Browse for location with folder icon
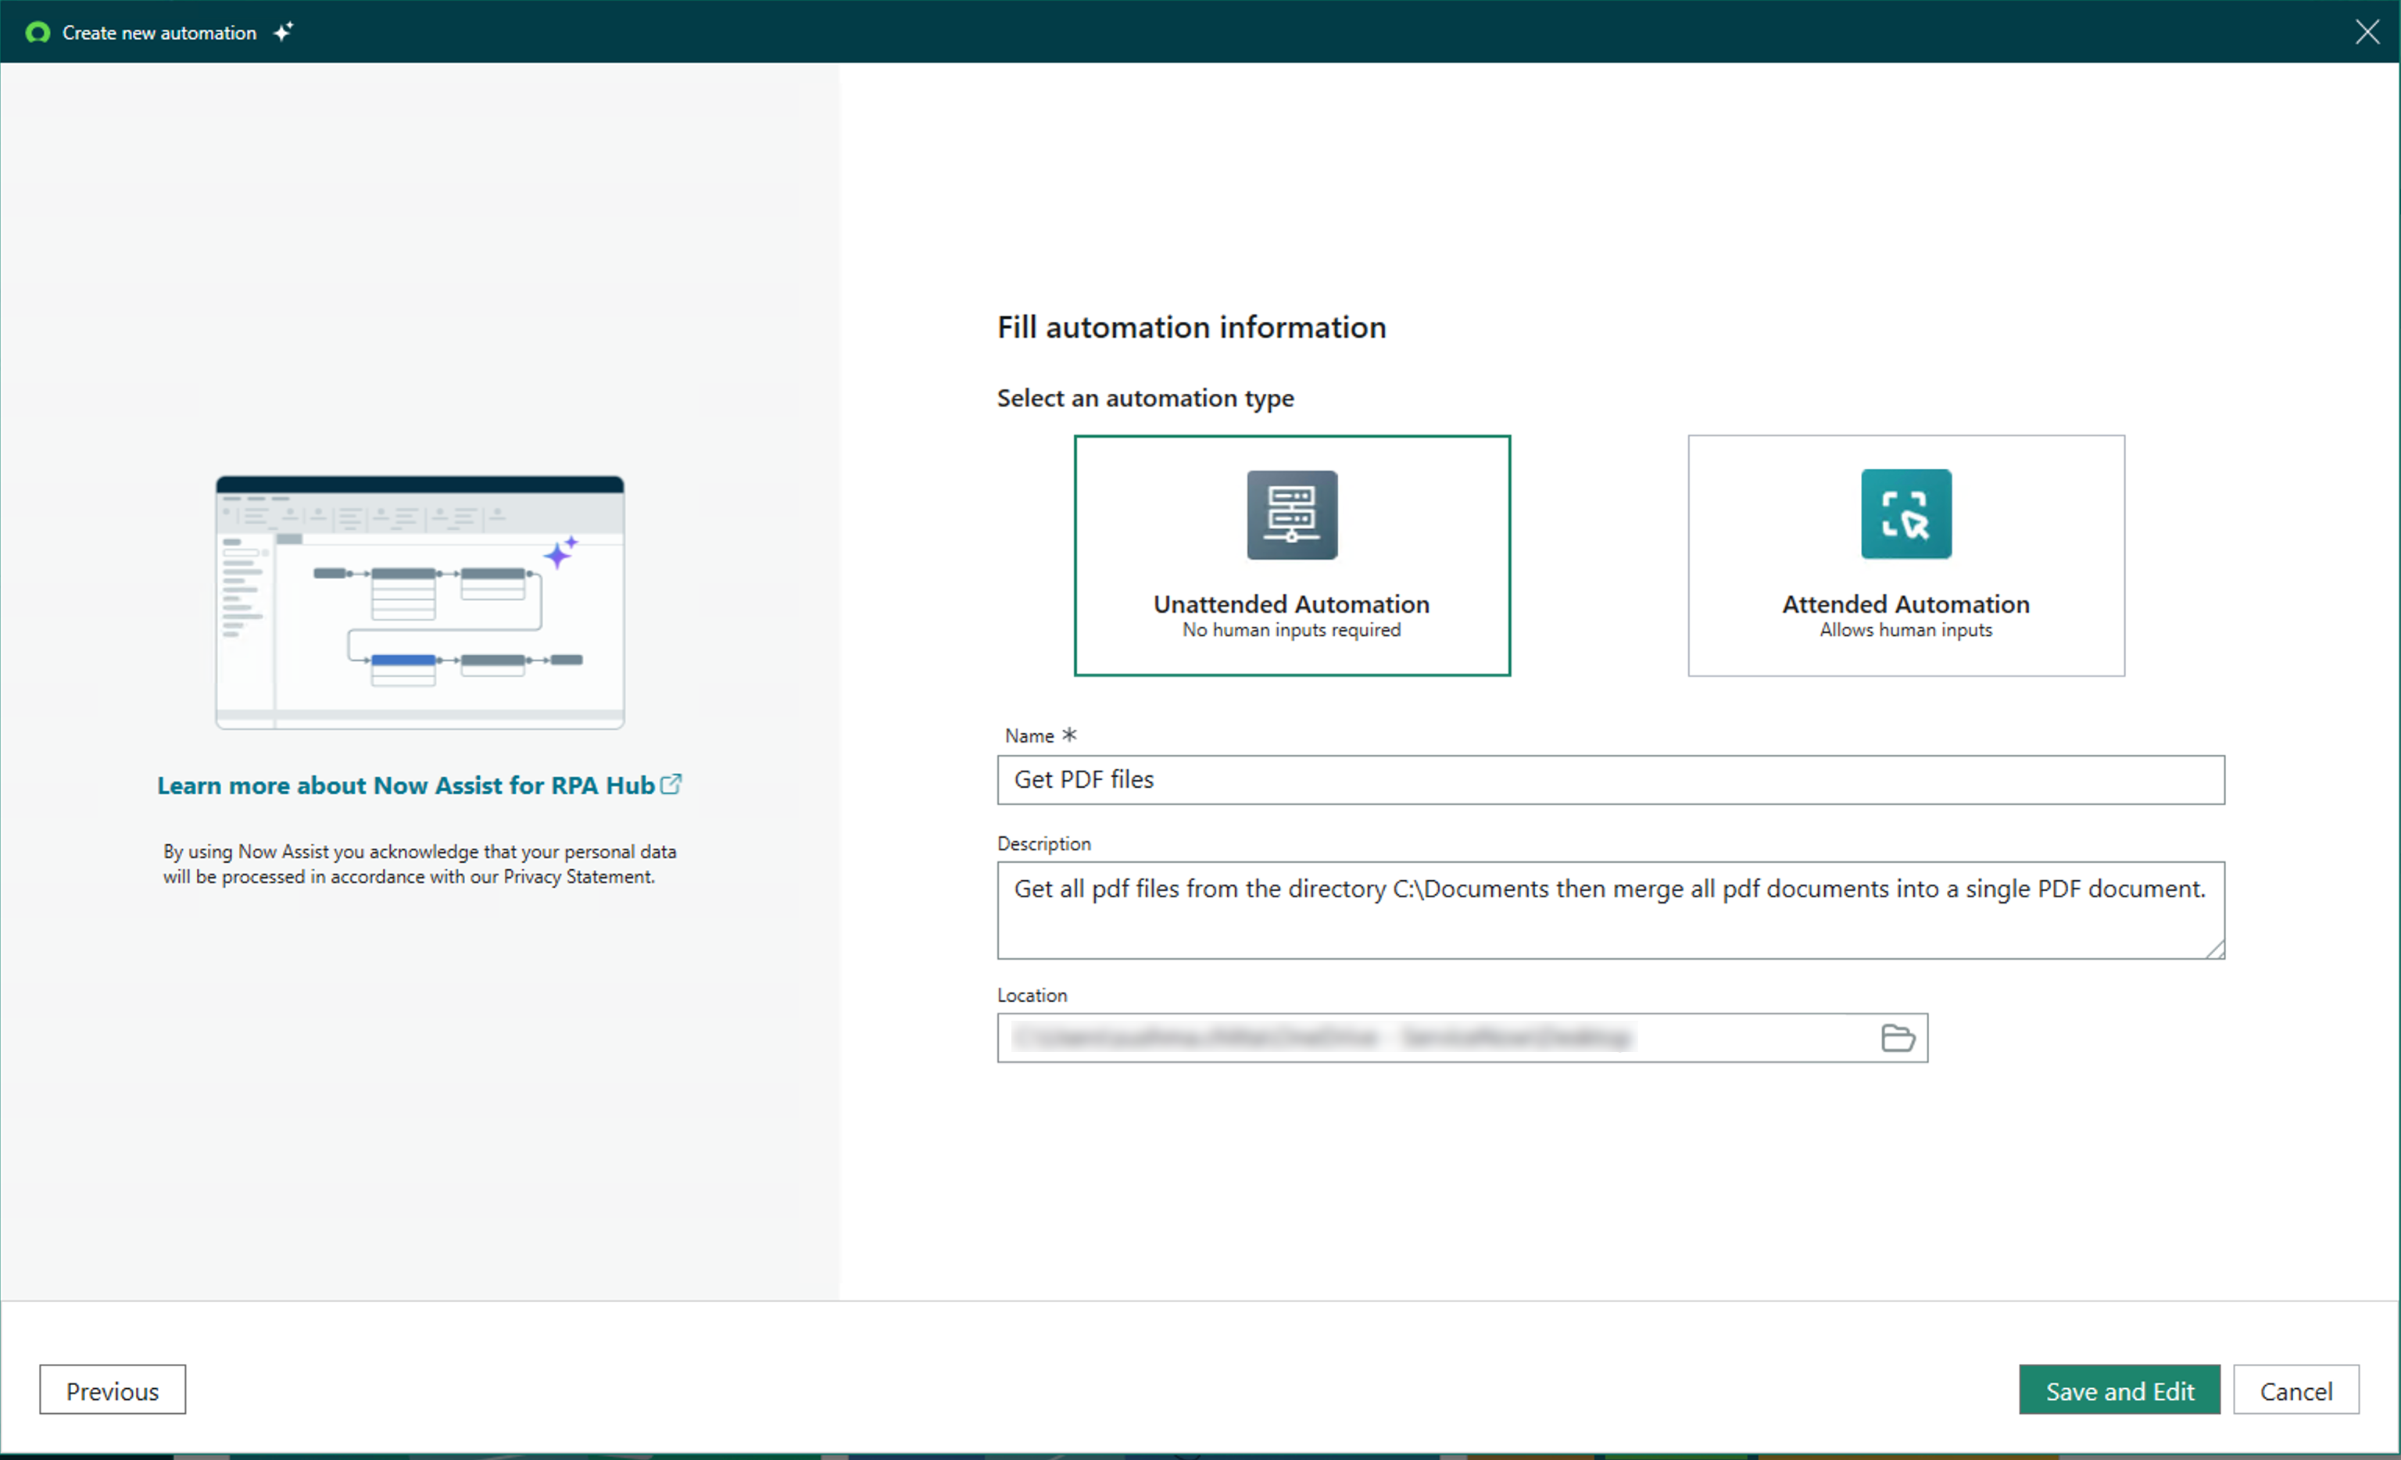This screenshot has height=1460, width=2401. (x=1897, y=1038)
